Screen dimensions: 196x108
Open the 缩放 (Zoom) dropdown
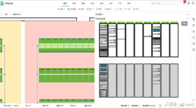point(108,9)
